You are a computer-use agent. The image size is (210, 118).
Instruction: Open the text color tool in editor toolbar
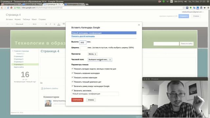(59, 24)
